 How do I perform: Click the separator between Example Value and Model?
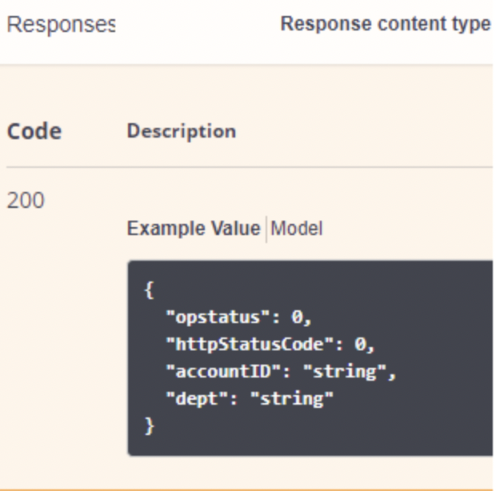(266, 230)
